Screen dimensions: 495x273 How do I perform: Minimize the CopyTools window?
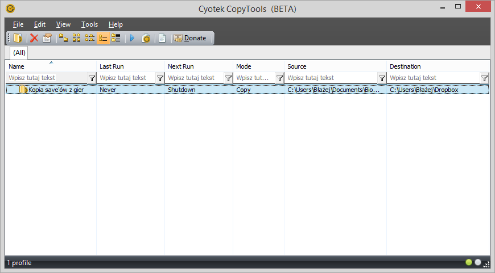[x=443, y=7]
